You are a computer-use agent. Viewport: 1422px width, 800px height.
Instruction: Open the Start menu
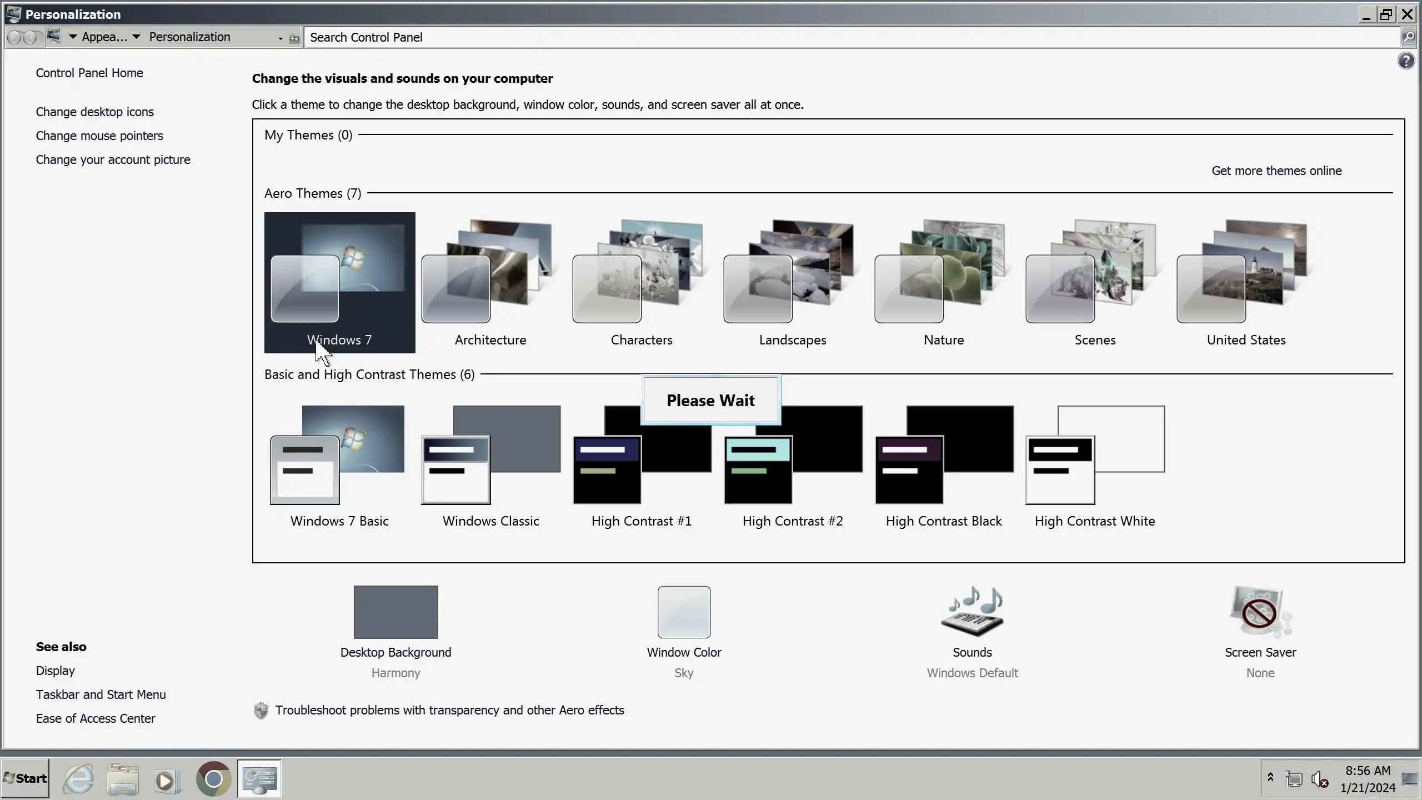click(26, 778)
